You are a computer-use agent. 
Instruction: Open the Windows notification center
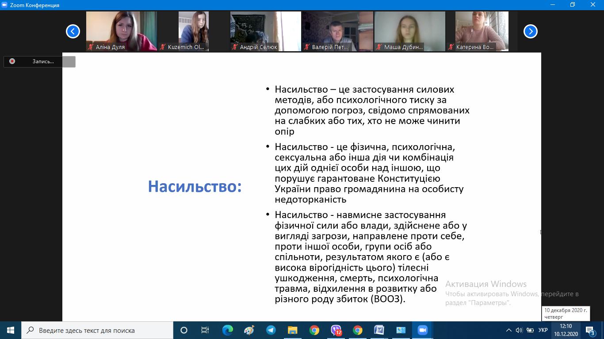pos(590,330)
